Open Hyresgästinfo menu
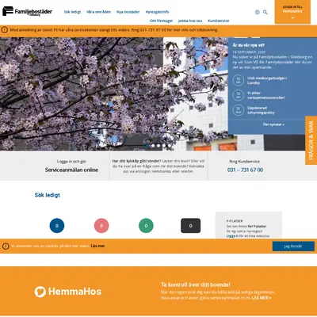This screenshot has width=317, height=317. 157,12
